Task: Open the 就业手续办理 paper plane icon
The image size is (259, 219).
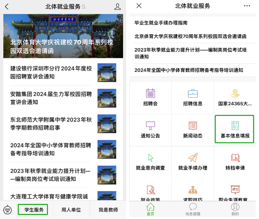Action: pyautogui.click(x=193, y=158)
